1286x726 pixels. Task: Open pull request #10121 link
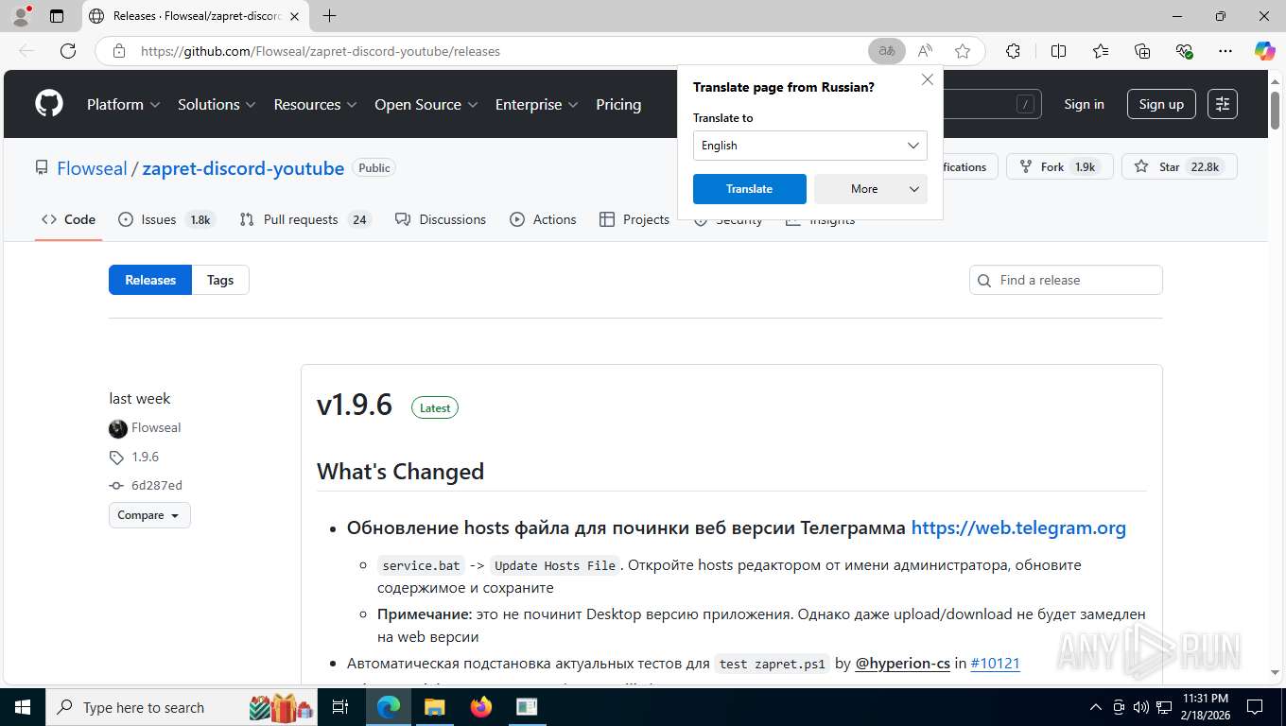click(x=995, y=664)
